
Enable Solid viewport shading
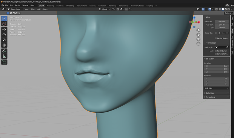click(223, 9)
